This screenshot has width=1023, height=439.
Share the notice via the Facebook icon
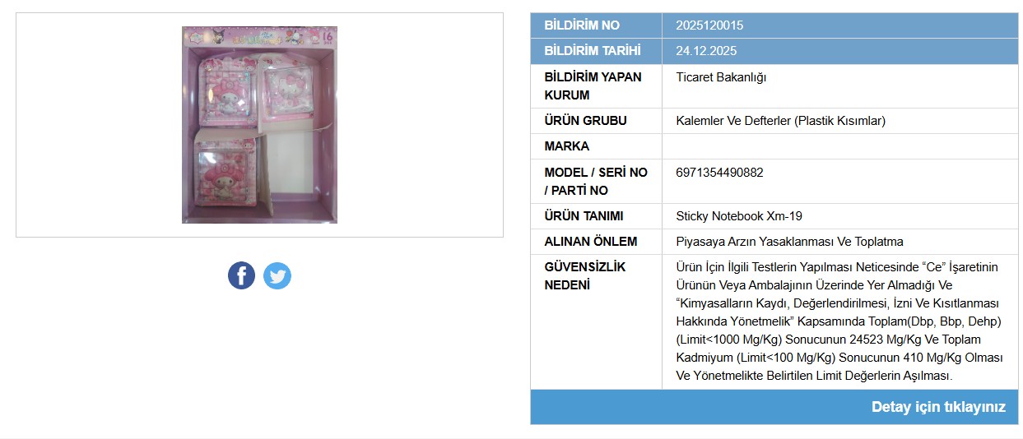(241, 275)
